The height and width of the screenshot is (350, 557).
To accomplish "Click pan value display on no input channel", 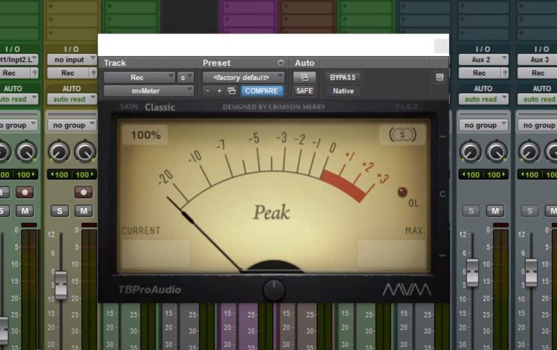I will pyautogui.click(x=72, y=174).
